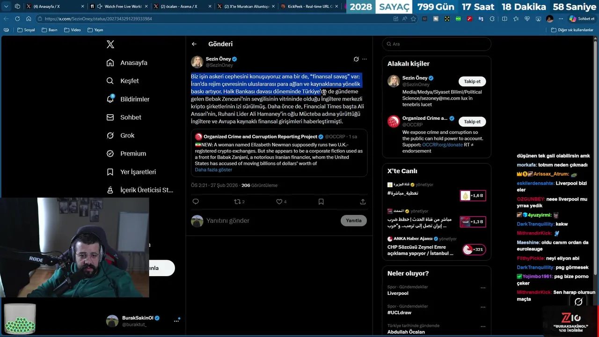Click the Ara search box

[x=437, y=44]
